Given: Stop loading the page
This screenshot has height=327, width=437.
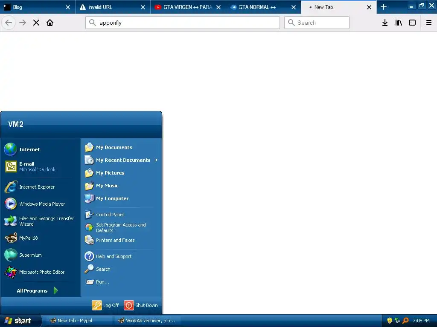Looking at the screenshot, I should coord(36,23).
